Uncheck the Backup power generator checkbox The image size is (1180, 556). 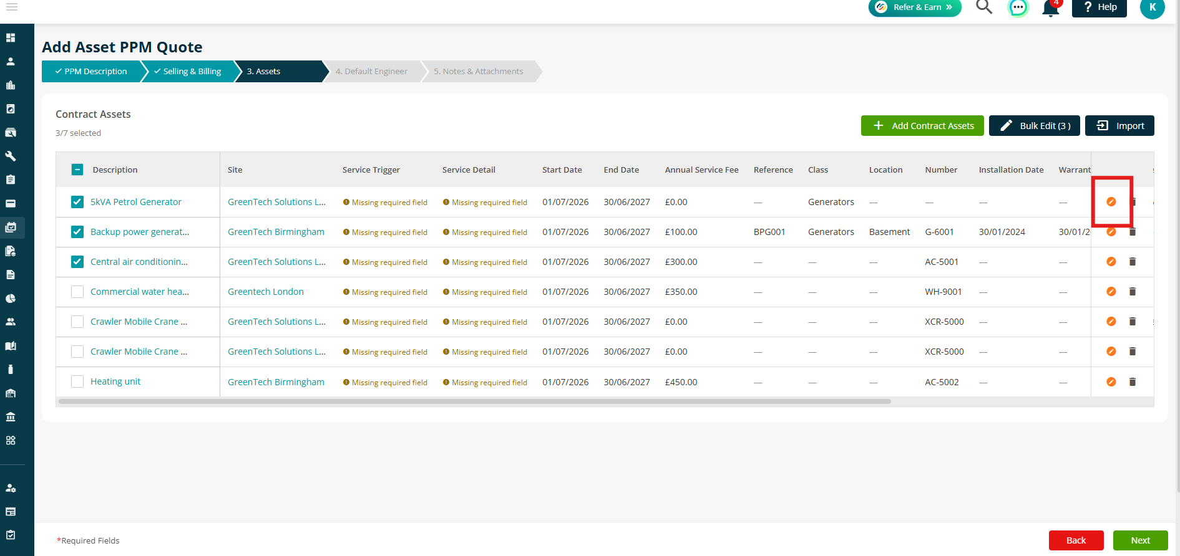77,232
